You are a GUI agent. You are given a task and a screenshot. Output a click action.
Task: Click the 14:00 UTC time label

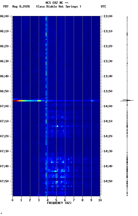(x=108, y=106)
